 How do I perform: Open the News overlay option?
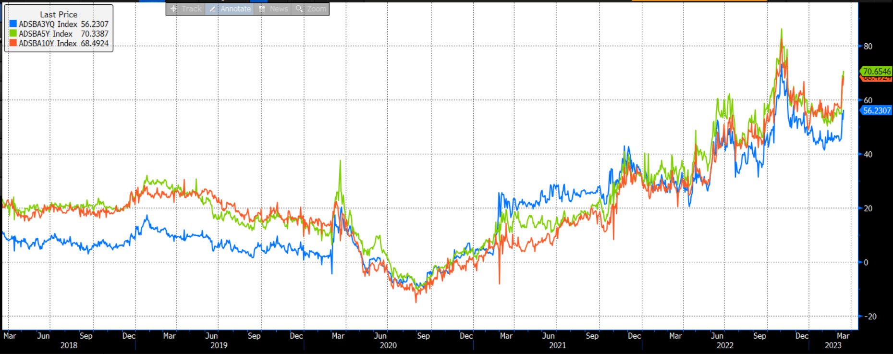point(279,9)
